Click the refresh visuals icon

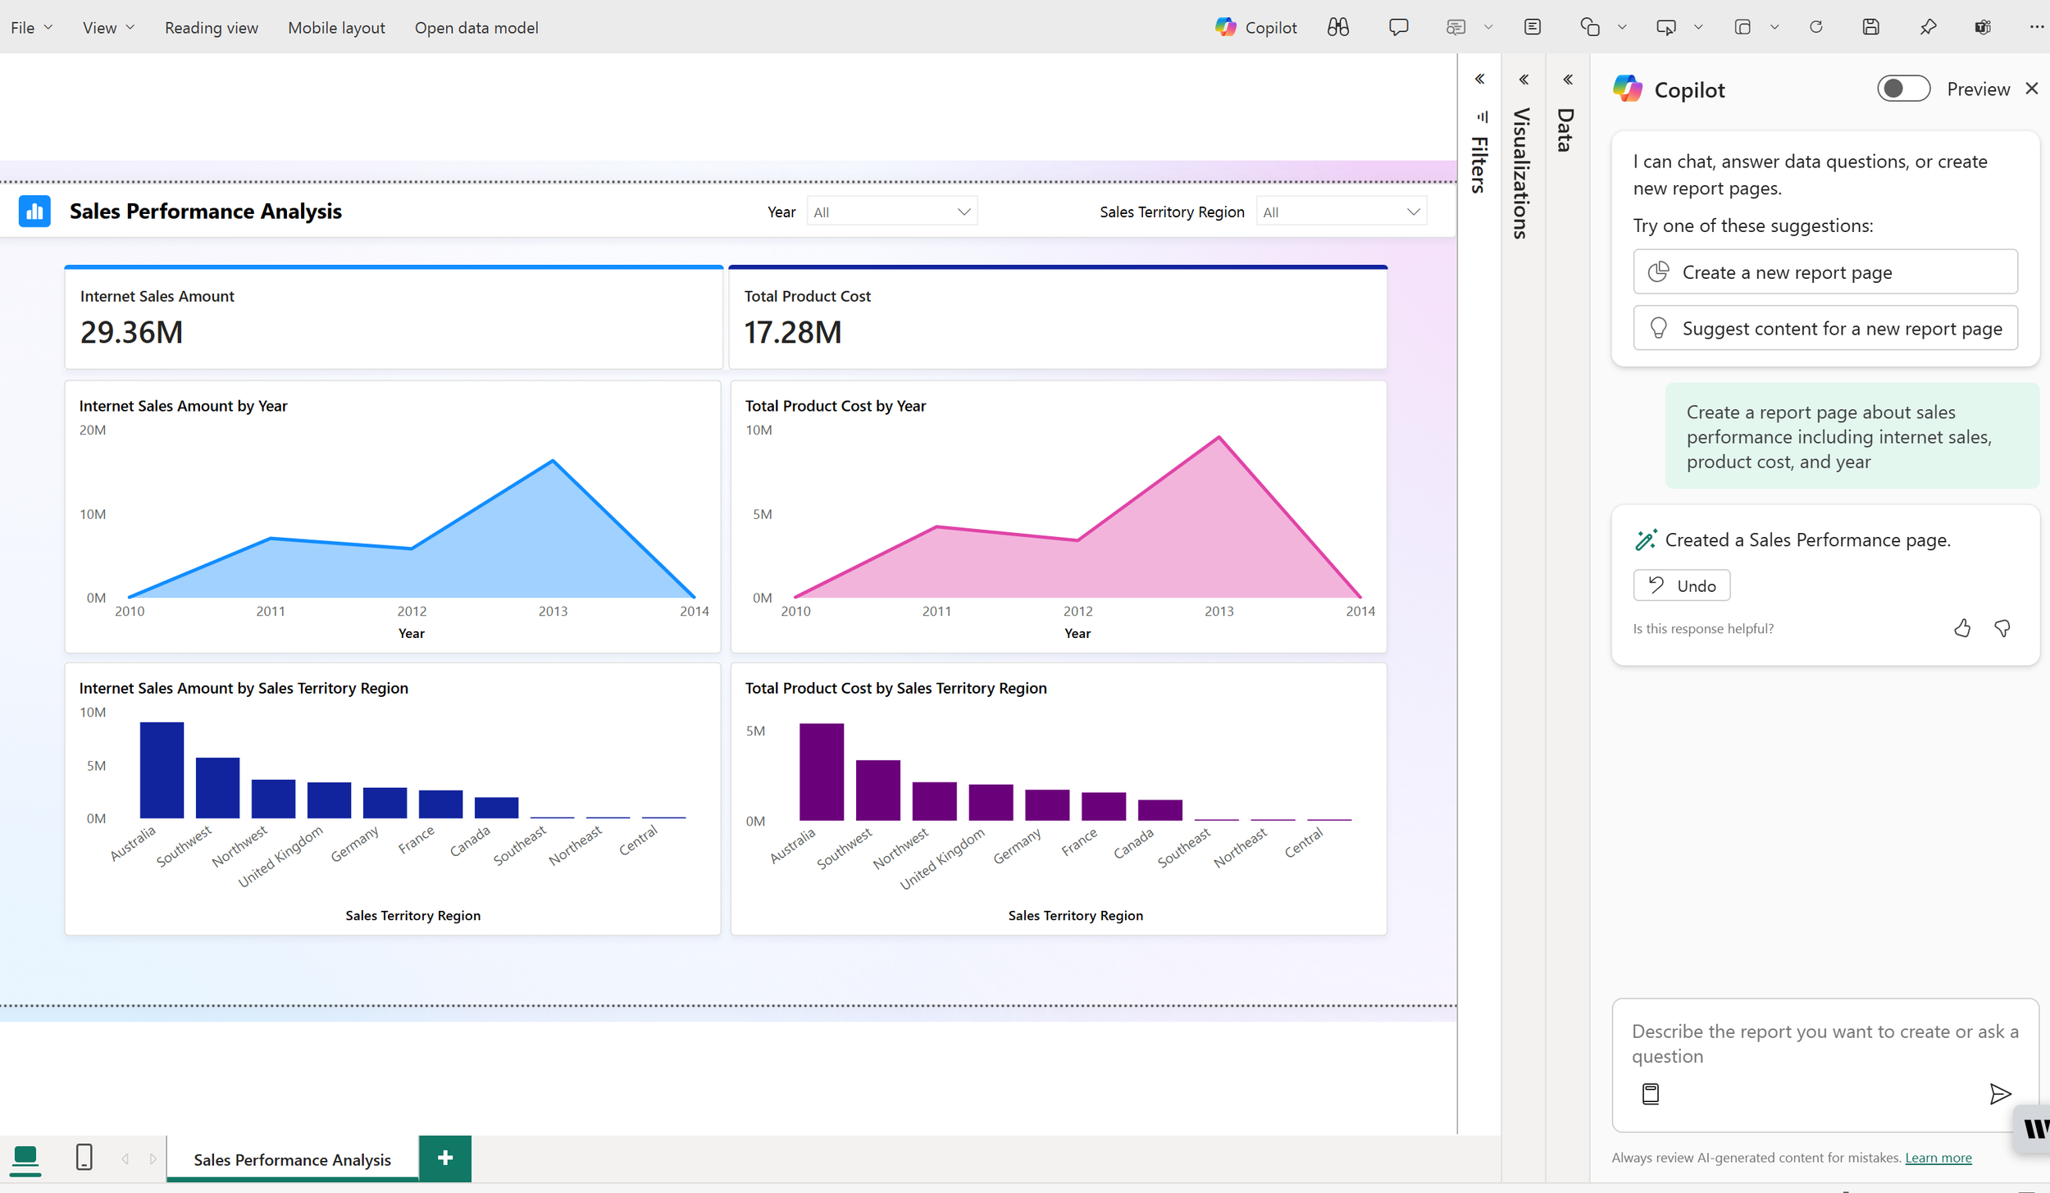[x=1815, y=27]
